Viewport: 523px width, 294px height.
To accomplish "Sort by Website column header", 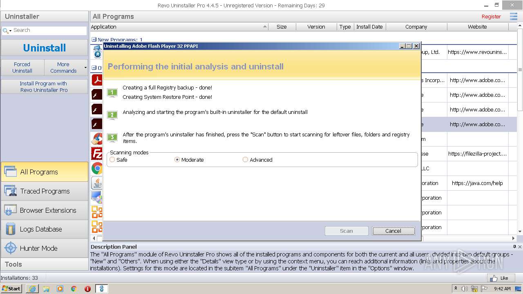I will (477, 27).
